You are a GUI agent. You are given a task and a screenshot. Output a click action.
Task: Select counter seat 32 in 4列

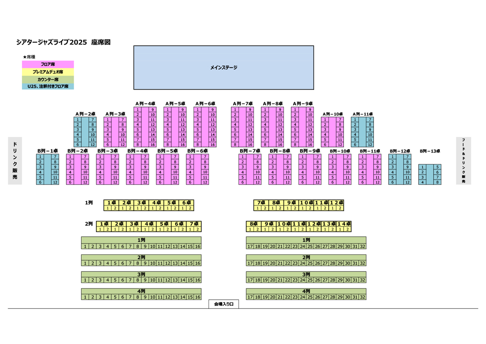362,297
